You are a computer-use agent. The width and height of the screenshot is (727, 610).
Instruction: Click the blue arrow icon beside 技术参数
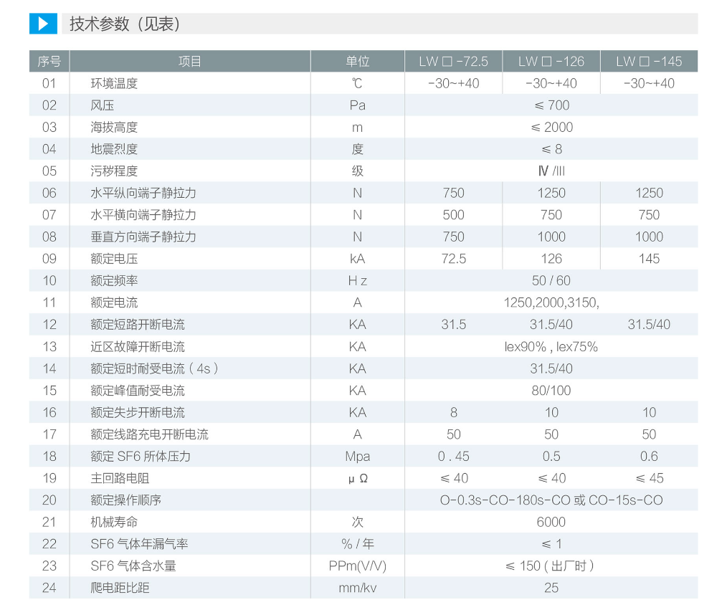[x=42, y=23]
